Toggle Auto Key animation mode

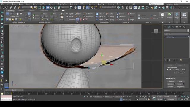[160, 97]
